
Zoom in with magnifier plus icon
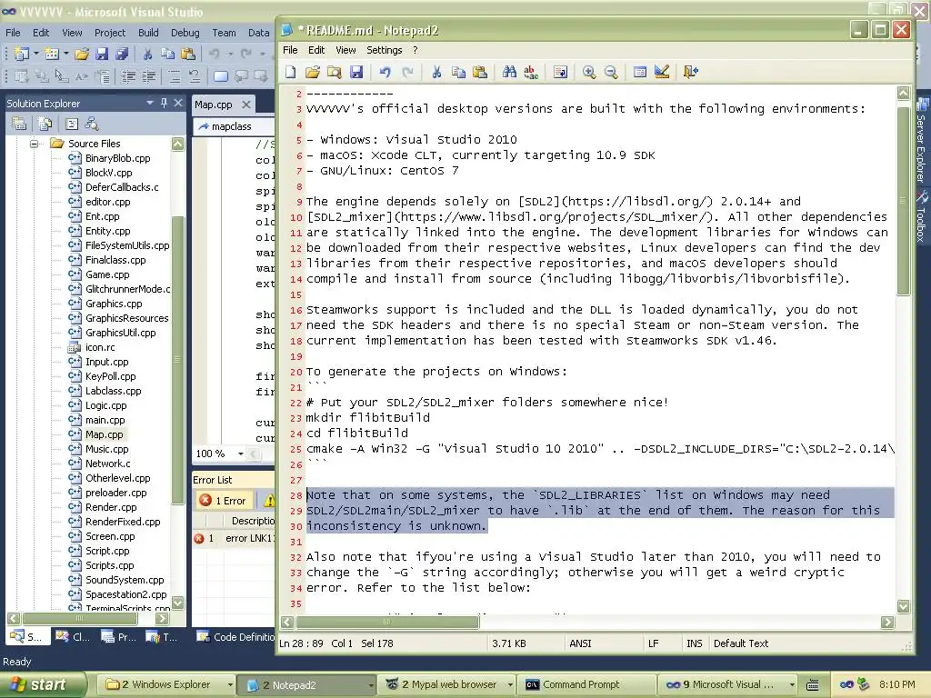pos(589,72)
